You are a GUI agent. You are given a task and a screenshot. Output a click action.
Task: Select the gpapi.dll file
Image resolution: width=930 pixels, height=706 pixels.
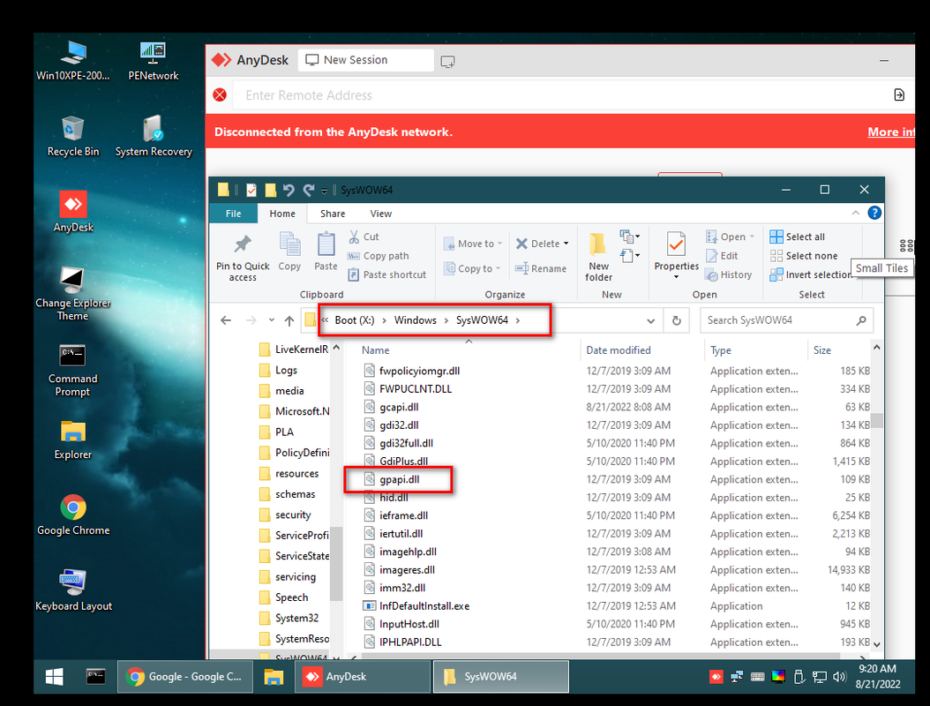click(x=399, y=479)
